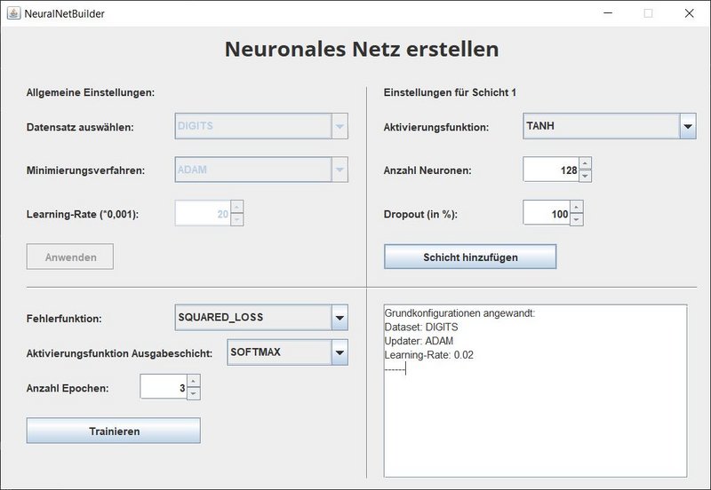Image resolution: width=711 pixels, height=490 pixels.
Task: Click the disabled Anwenden button
Action: tap(70, 257)
